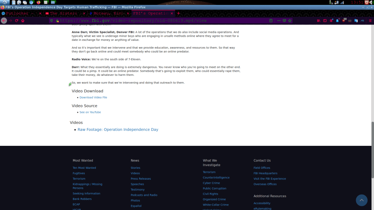
Task: Open the Firefox hamburger menu
Action: (x=370, y=21)
